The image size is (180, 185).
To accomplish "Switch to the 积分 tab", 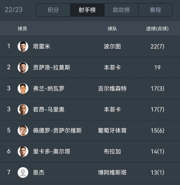I will pyautogui.click(x=53, y=10).
